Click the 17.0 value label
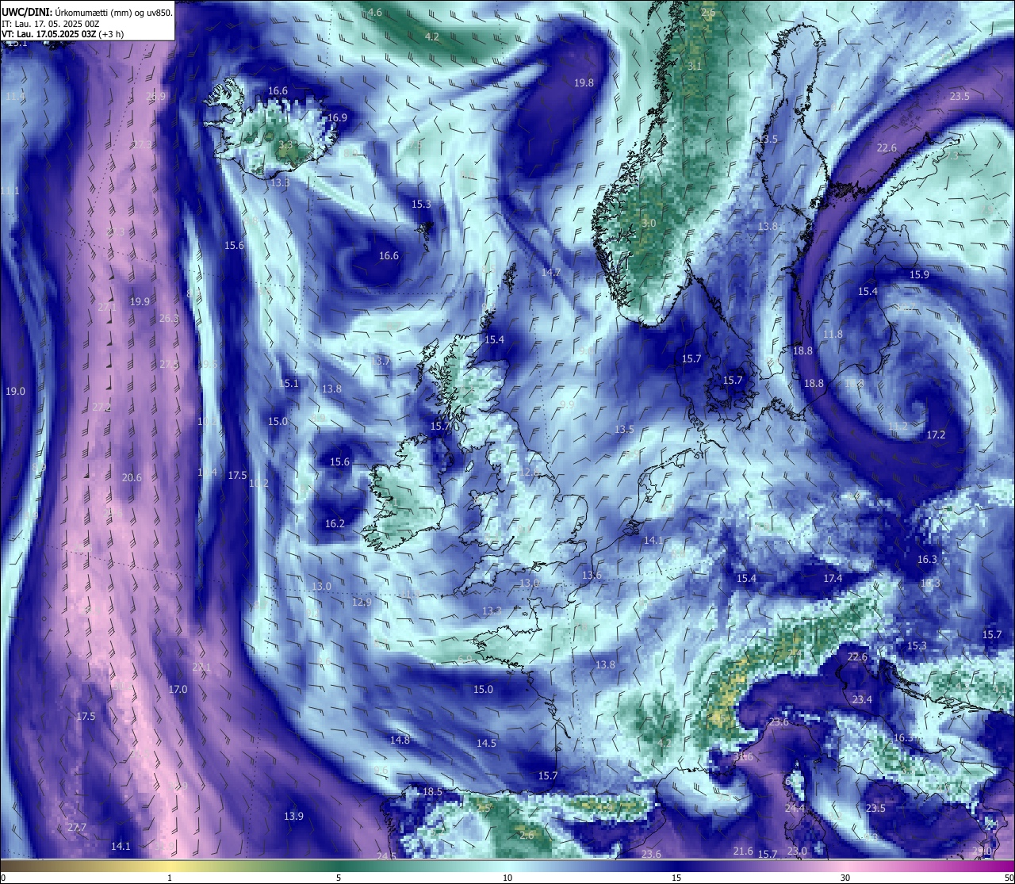The image size is (1015, 884). [178, 689]
